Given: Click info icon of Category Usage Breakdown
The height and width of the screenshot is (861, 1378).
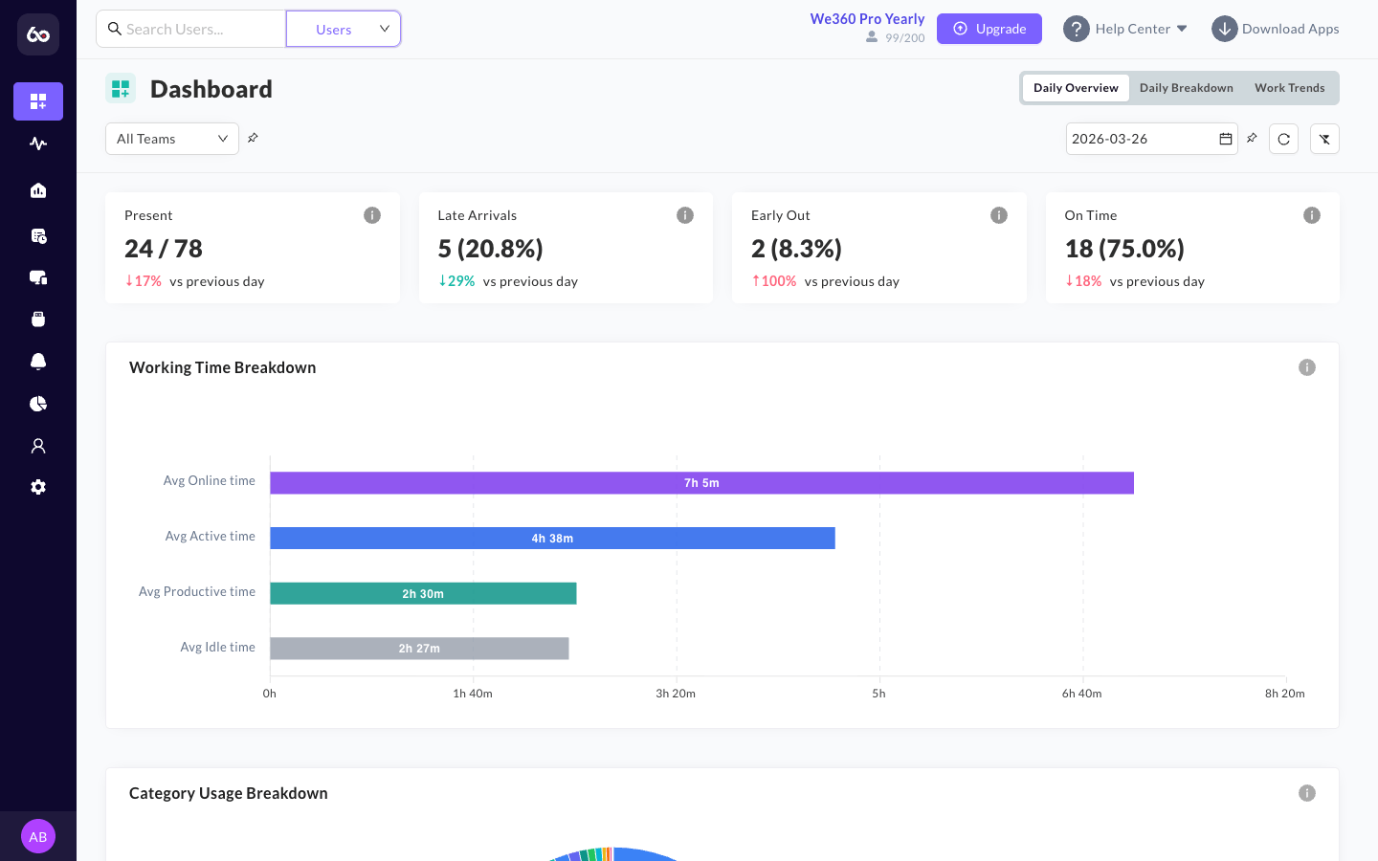Looking at the screenshot, I should [x=1307, y=793].
